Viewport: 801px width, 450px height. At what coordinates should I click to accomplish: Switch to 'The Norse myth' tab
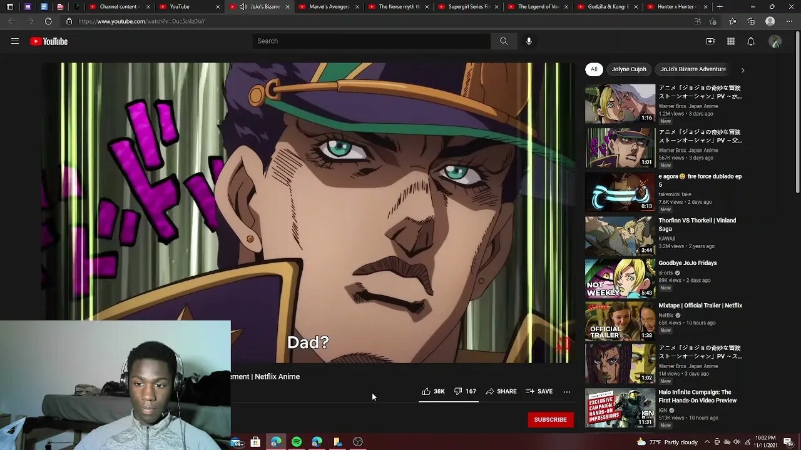tap(397, 7)
